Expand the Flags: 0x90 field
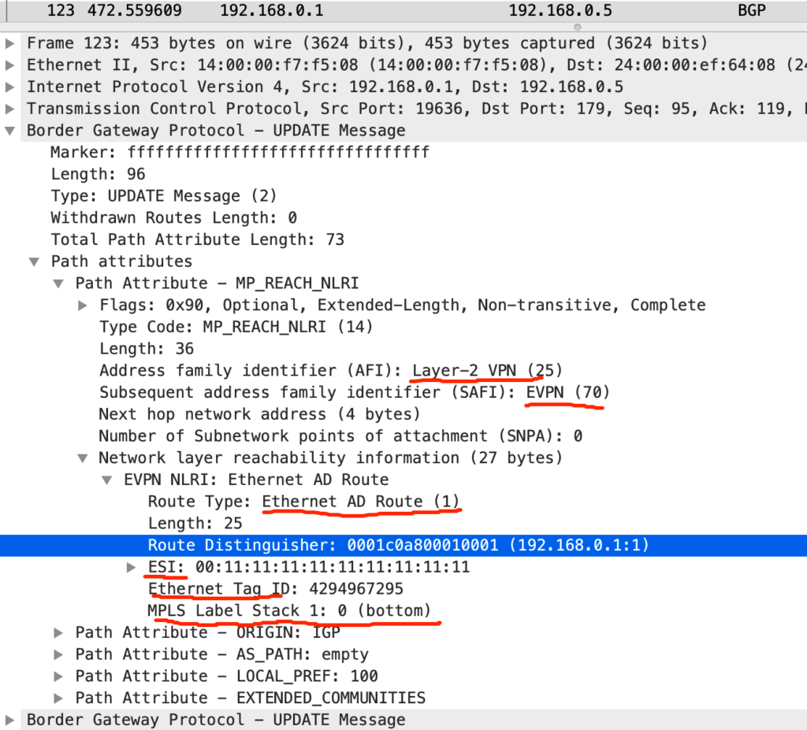The image size is (807, 730). 84,305
